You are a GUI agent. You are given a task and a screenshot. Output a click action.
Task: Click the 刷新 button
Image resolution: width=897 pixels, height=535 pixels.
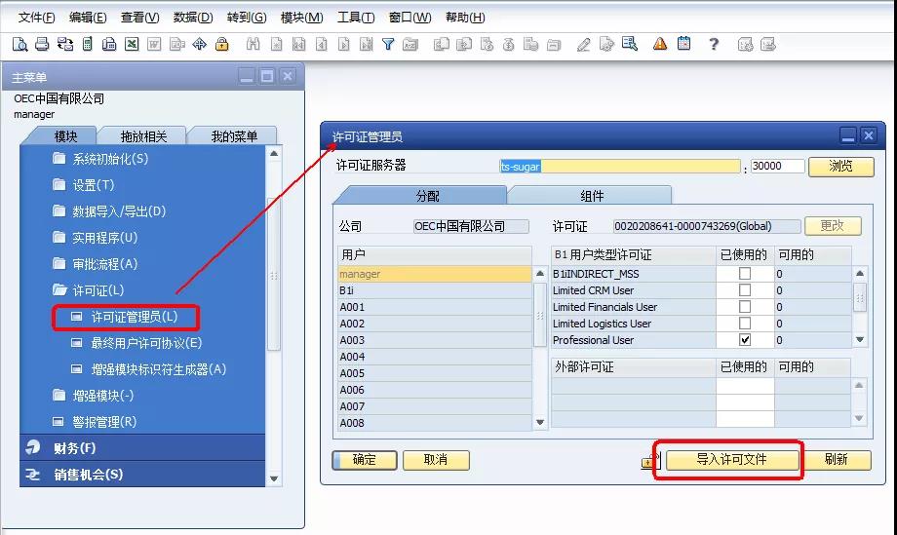[x=836, y=460]
